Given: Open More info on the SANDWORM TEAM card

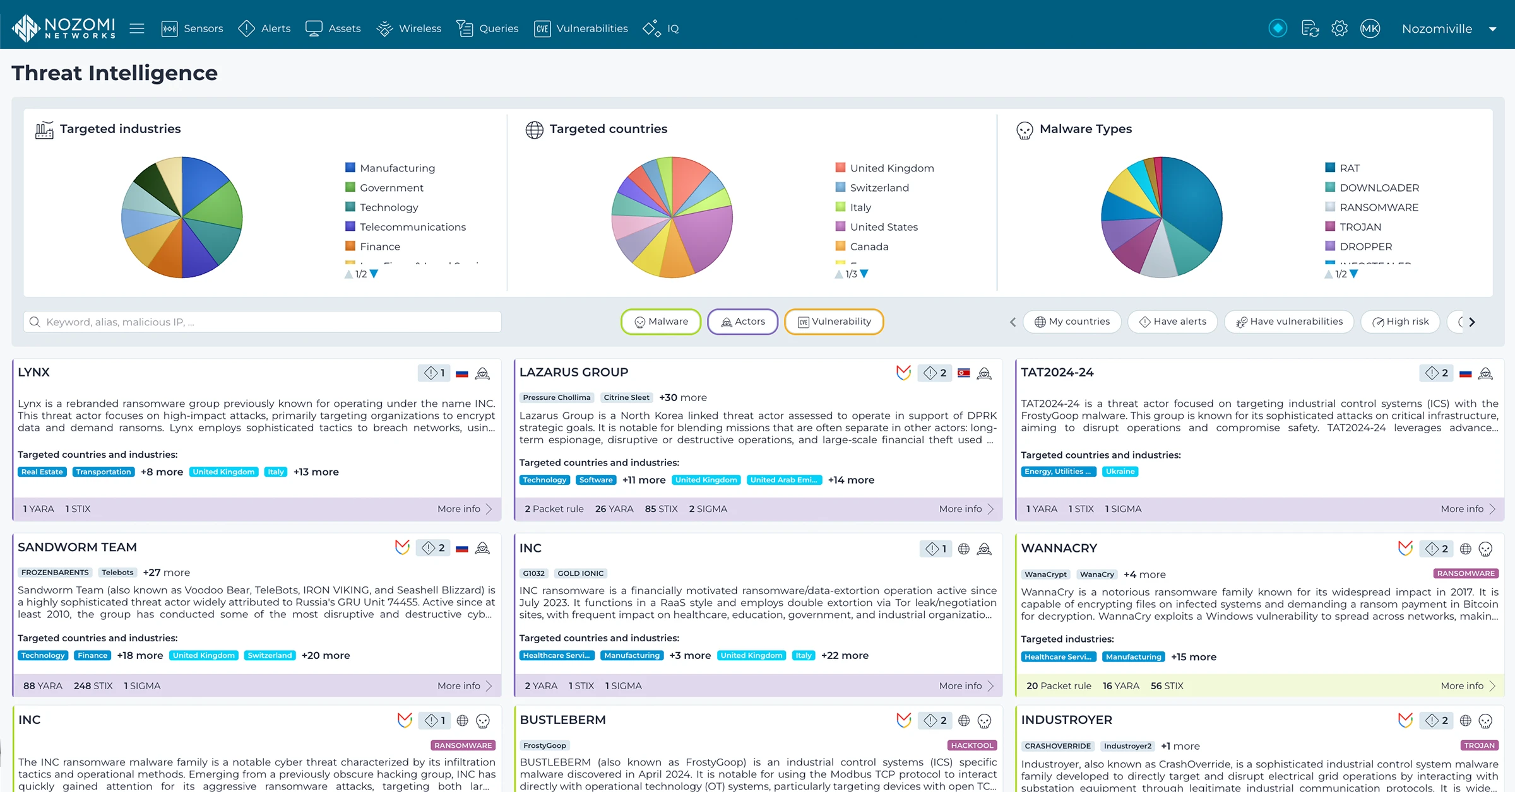Looking at the screenshot, I should pos(465,686).
